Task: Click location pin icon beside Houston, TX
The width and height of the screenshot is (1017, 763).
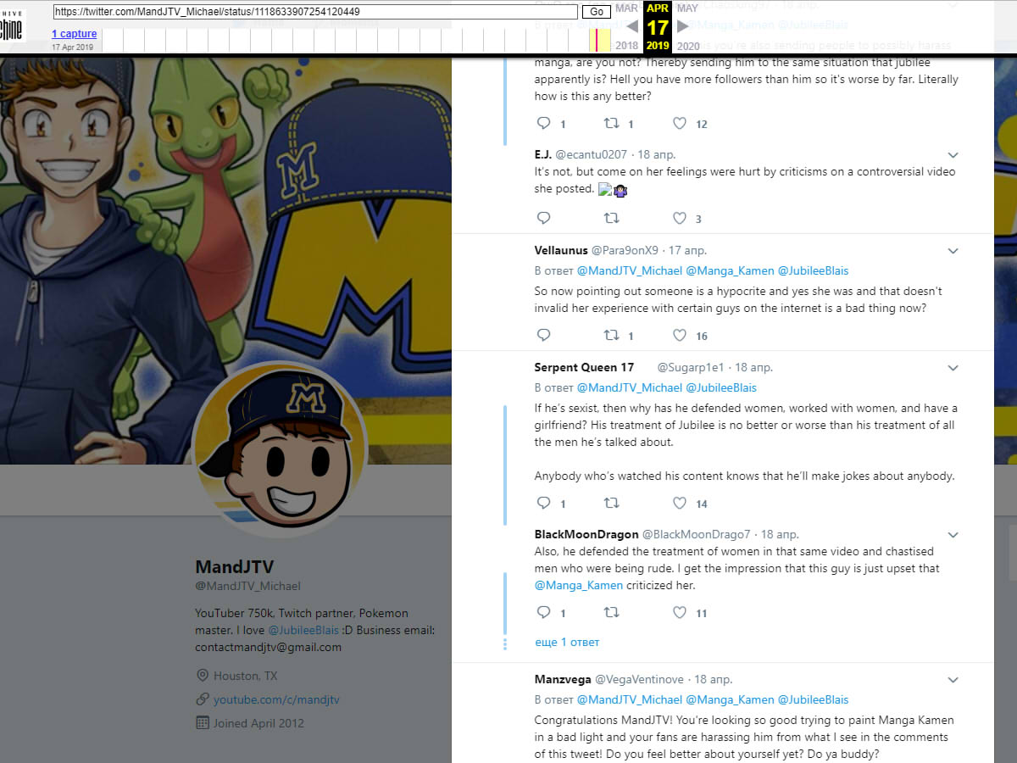Action: pos(202,676)
